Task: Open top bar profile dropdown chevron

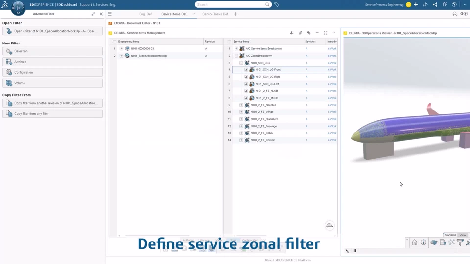Action: pos(465,4)
